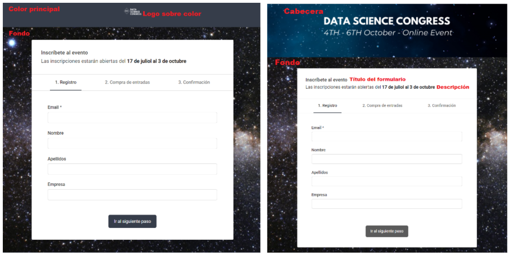
Task: Select the Apellidos field in left form
Action: [132, 169]
